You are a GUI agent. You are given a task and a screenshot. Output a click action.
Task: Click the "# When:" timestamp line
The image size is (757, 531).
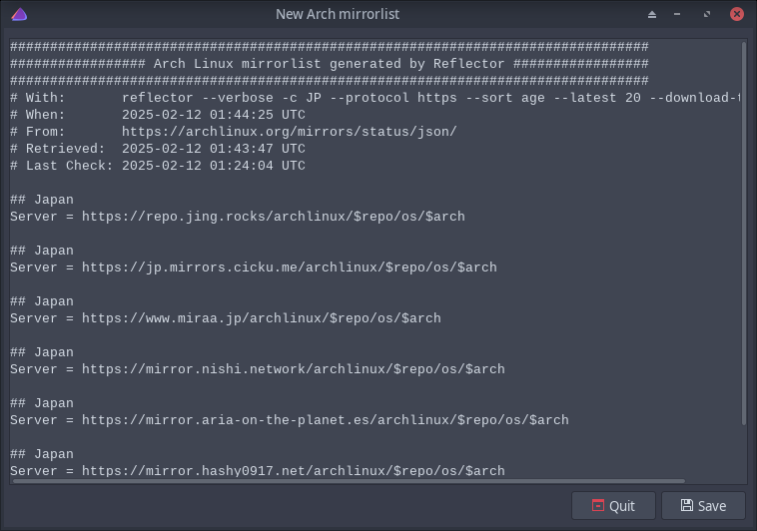[158, 115]
